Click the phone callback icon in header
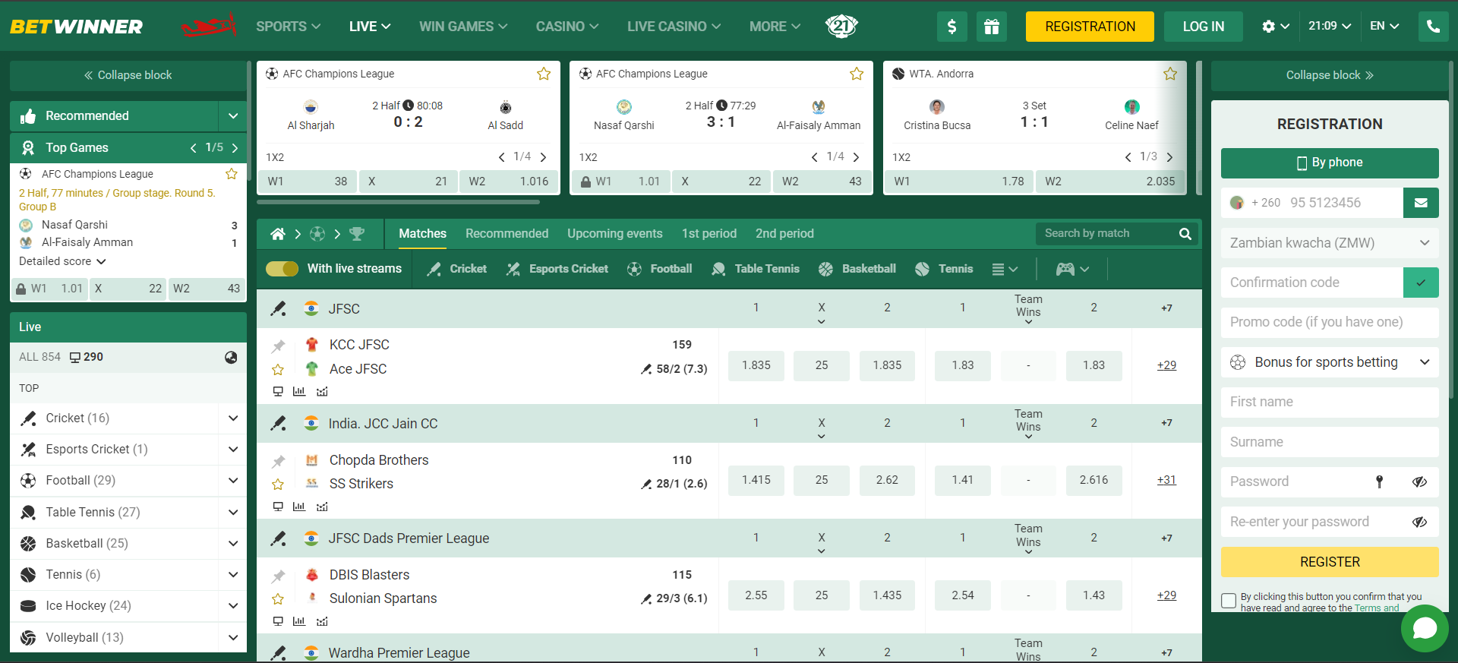This screenshot has height=663, width=1458. (x=1433, y=27)
